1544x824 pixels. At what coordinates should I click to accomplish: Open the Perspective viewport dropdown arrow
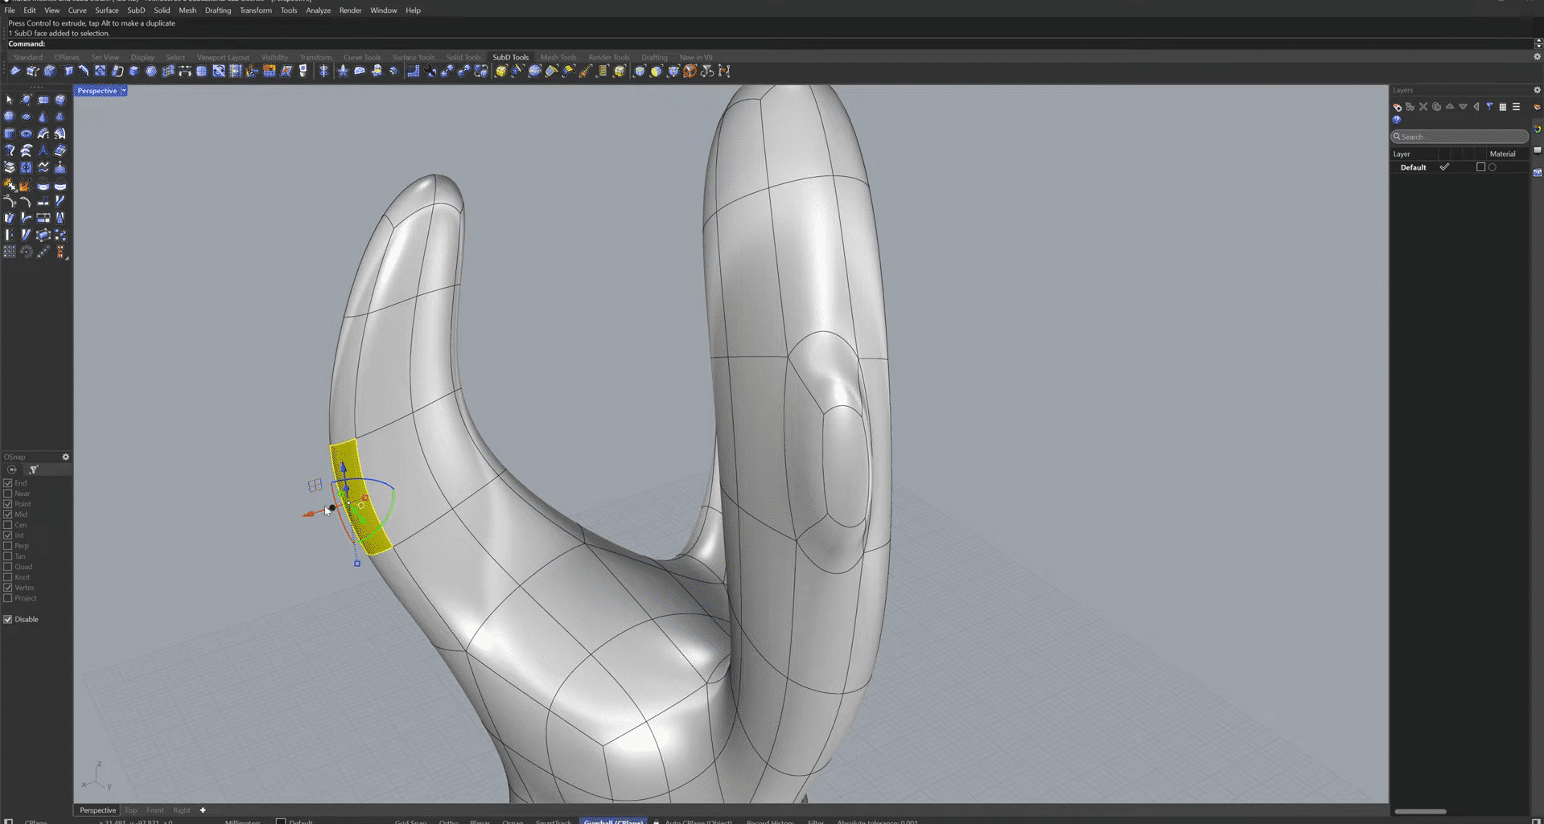pyautogui.click(x=123, y=91)
